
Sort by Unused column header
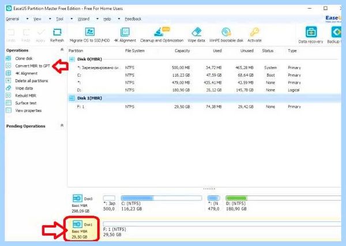click(247, 51)
